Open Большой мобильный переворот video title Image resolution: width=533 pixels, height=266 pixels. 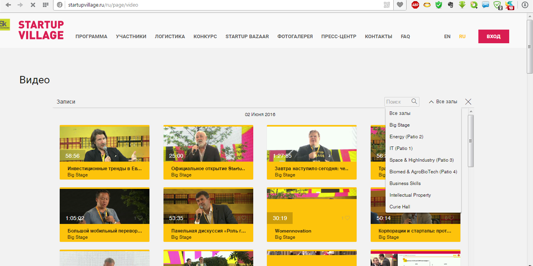pos(105,231)
